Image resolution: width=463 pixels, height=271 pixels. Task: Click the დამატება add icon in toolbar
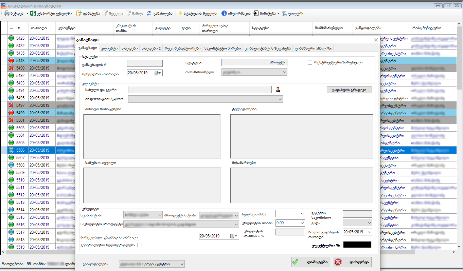[x=79, y=14]
